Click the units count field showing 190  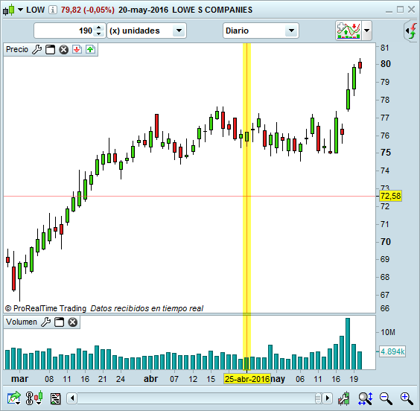(x=64, y=31)
